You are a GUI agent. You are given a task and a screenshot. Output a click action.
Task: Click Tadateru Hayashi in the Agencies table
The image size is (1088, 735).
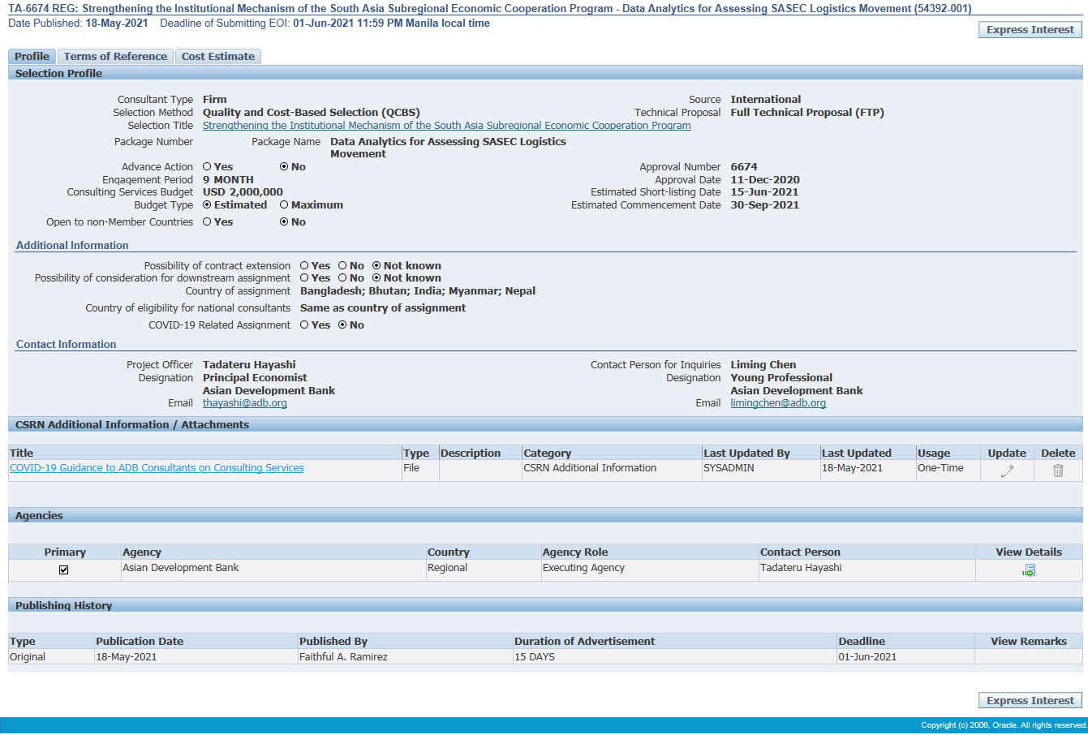(x=801, y=568)
